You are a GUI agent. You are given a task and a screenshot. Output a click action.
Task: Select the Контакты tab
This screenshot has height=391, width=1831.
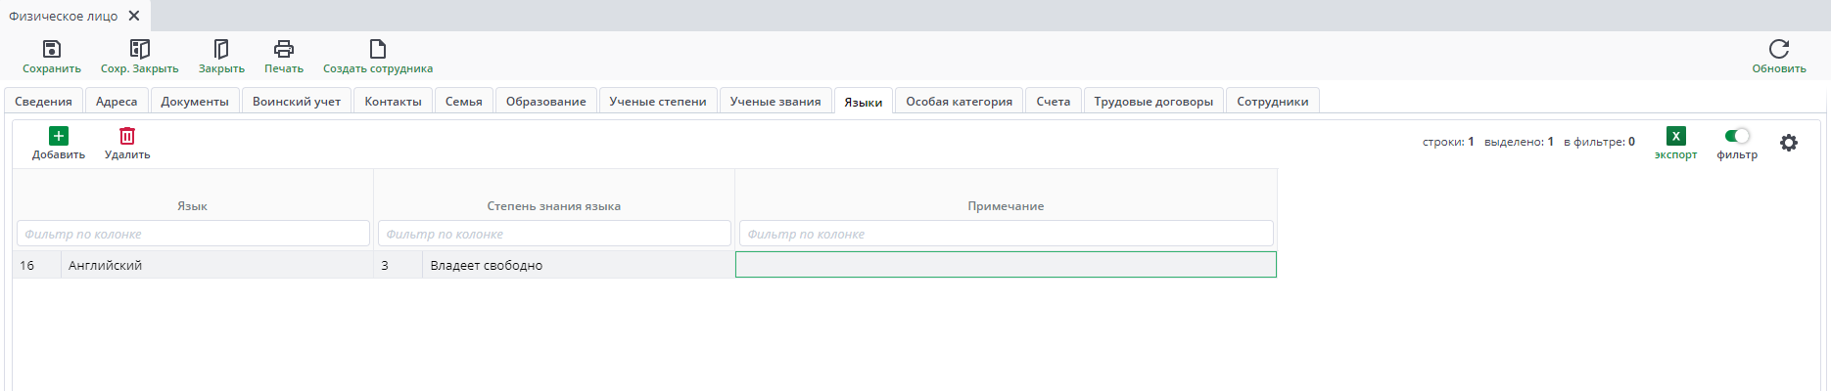click(x=393, y=102)
